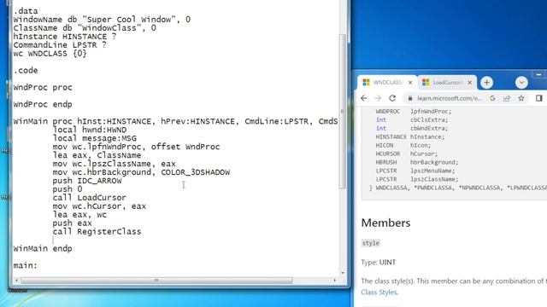Click the browser address bar URL
The height and width of the screenshot is (307, 547).
pyautogui.click(x=450, y=98)
